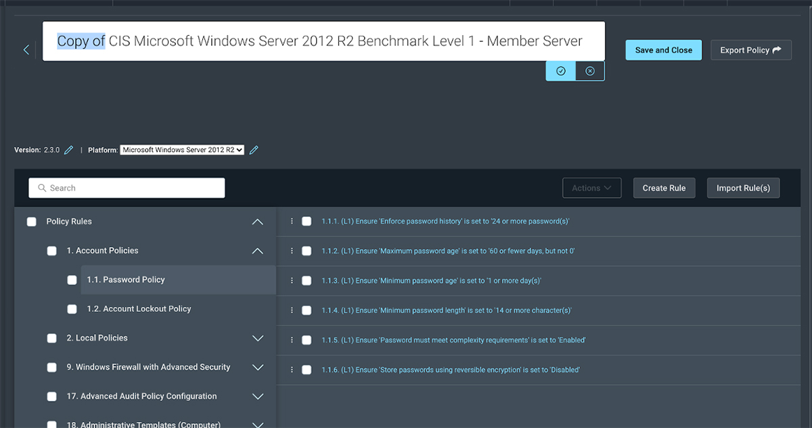Check the 1. Account Policies checkbox
812x428 pixels.
point(52,251)
